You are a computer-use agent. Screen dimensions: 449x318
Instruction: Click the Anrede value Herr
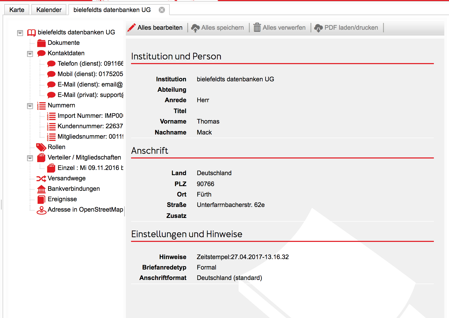point(203,100)
